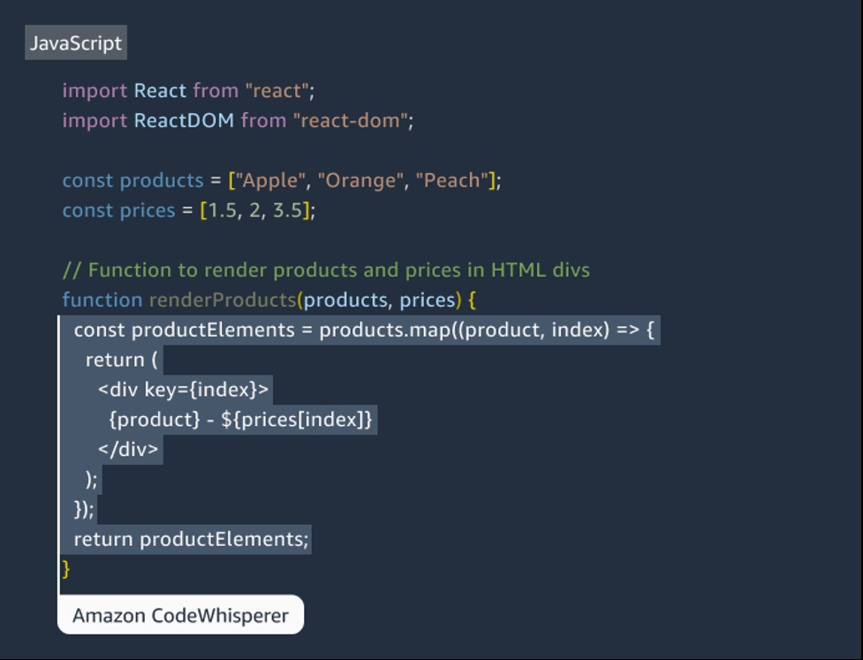Click the closing </div> tag
The width and height of the screenshot is (863, 660).
click(x=128, y=449)
